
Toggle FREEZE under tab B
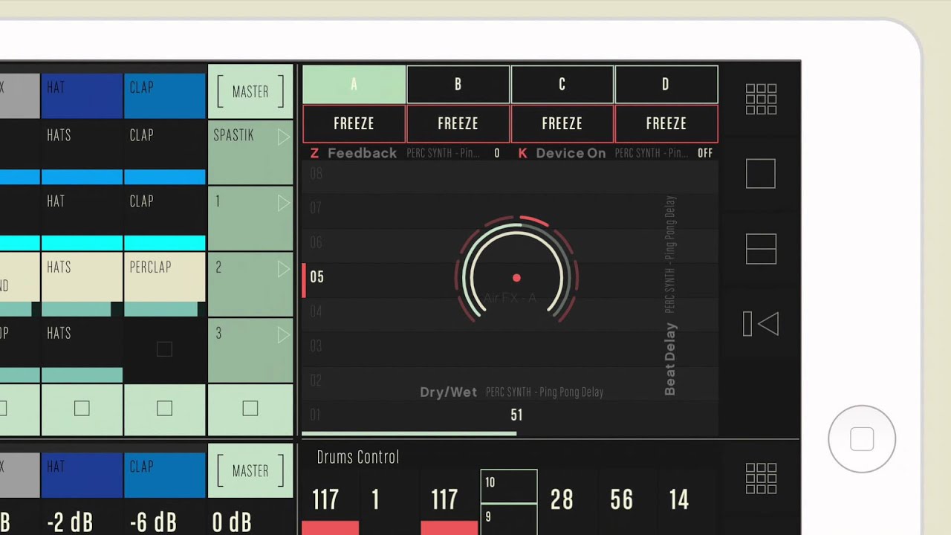(x=458, y=123)
